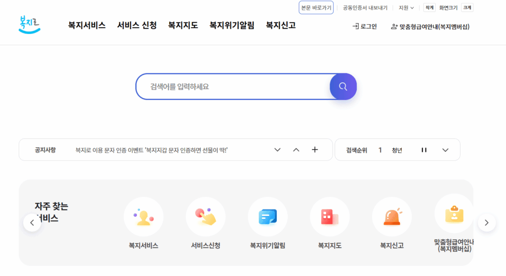This screenshot has width=506, height=276.
Task: Click into the 검색어를 입력하세요 search field
Action: [232, 87]
